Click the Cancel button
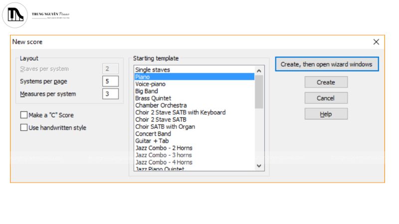Viewport: 399px width, 224px height. [x=326, y=98]
